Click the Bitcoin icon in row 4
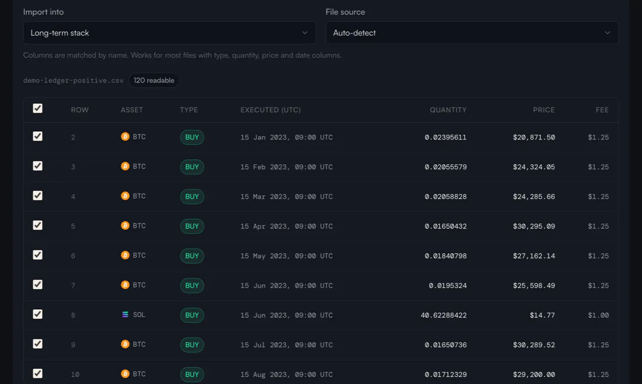 (125, 196)
